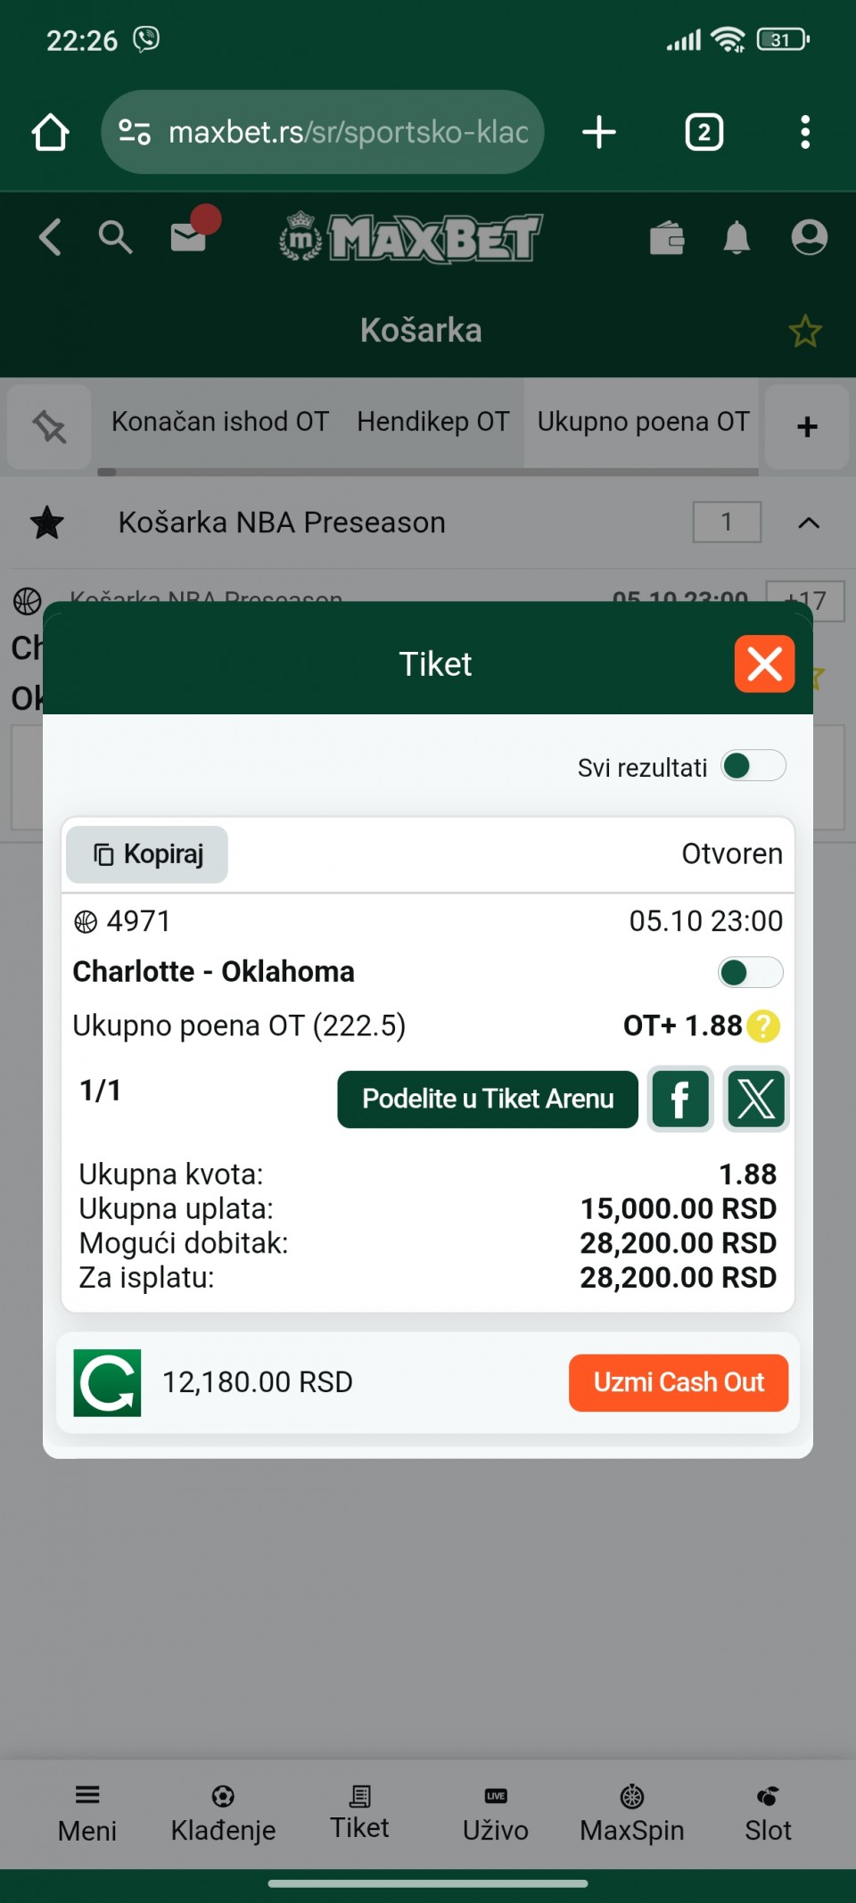Open the messages envelope icon
The image size is (856, 1903).
coord(189,237)
